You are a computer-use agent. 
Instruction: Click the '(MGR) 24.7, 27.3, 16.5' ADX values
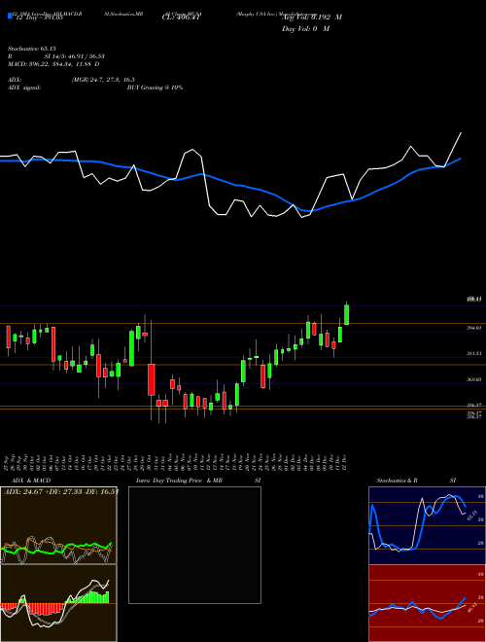tap(103, 80)
